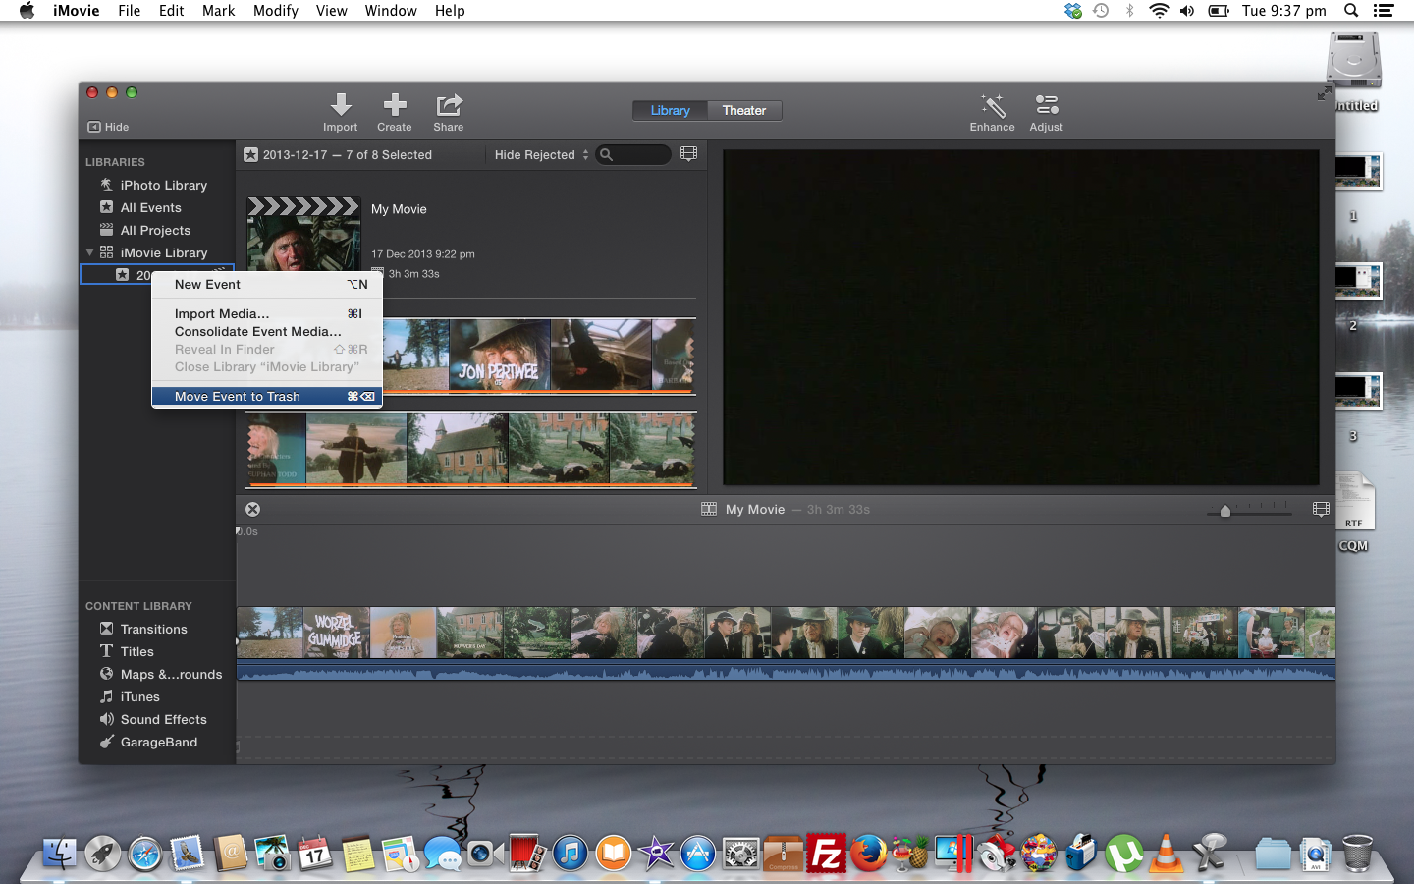Switch to the Theater tab
The height and width of the screenshot is (884, 1414).
(744, 111)
